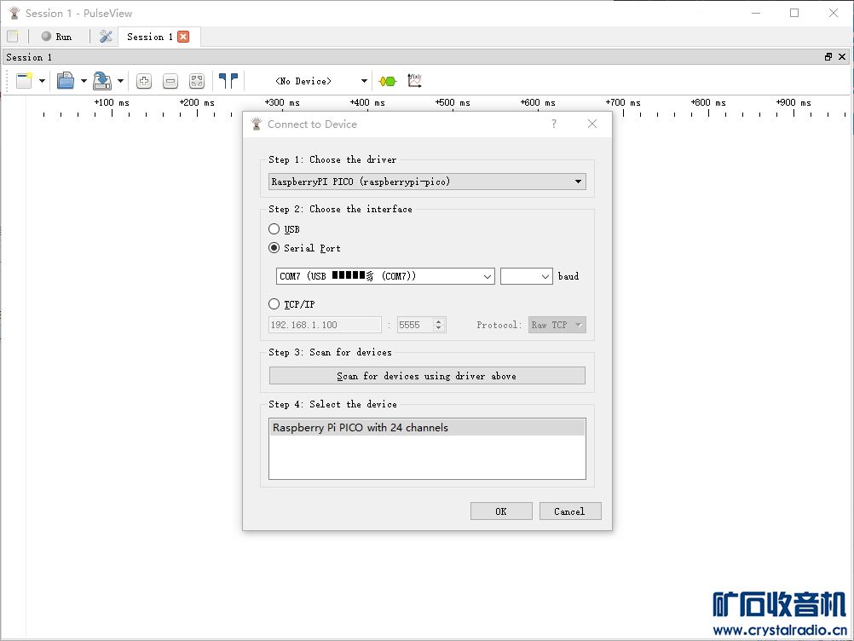Click Scan for devices using driver above
Viewport: 854px width, 641px height.
(x=427, y=376)
